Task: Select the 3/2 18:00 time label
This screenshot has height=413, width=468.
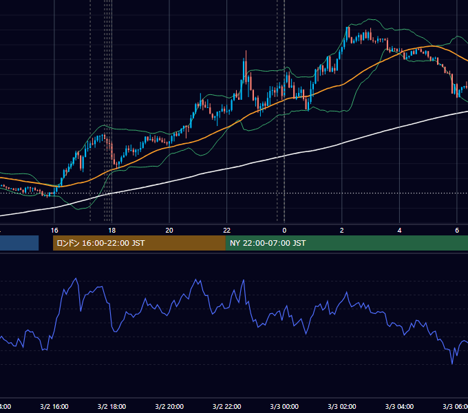Action: pos(111,406)
